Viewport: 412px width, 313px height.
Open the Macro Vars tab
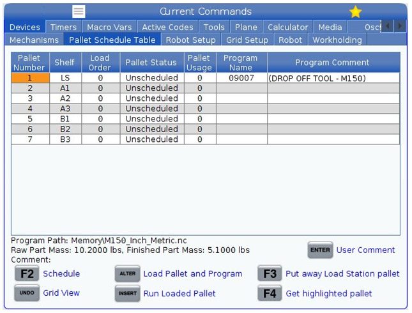click(x=109, y=27)
